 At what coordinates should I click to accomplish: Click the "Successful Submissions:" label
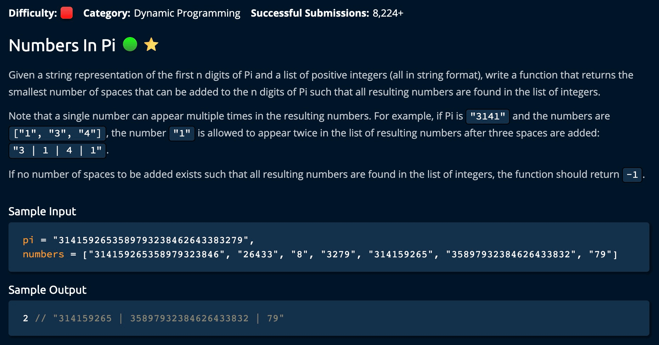pos(310,13)
